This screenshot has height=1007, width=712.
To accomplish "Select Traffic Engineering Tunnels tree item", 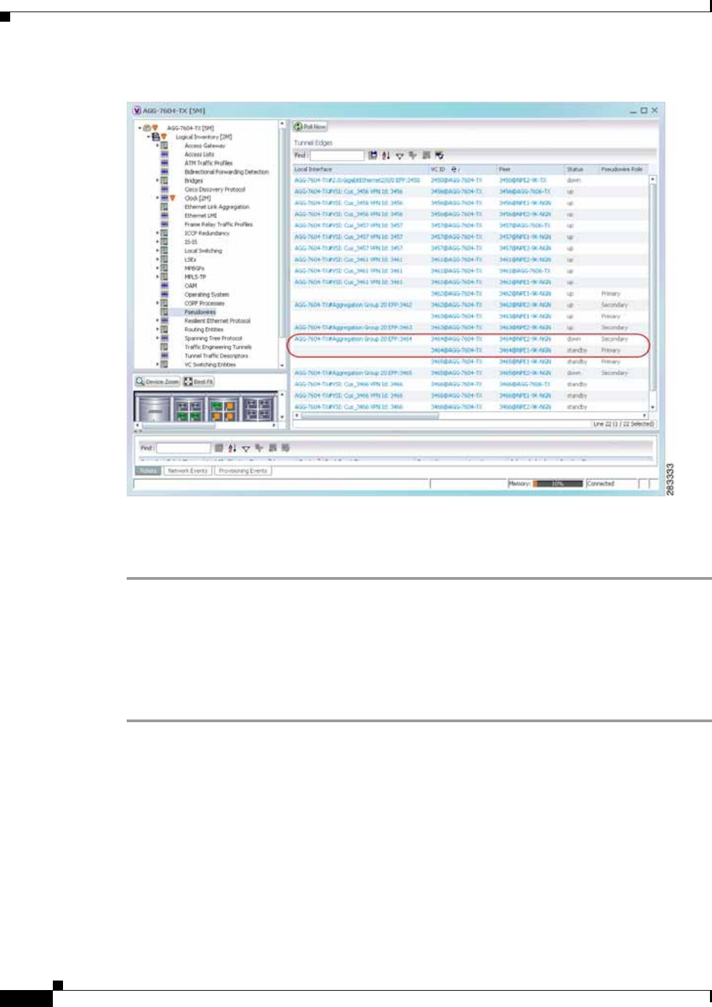I will pos(218,347).
